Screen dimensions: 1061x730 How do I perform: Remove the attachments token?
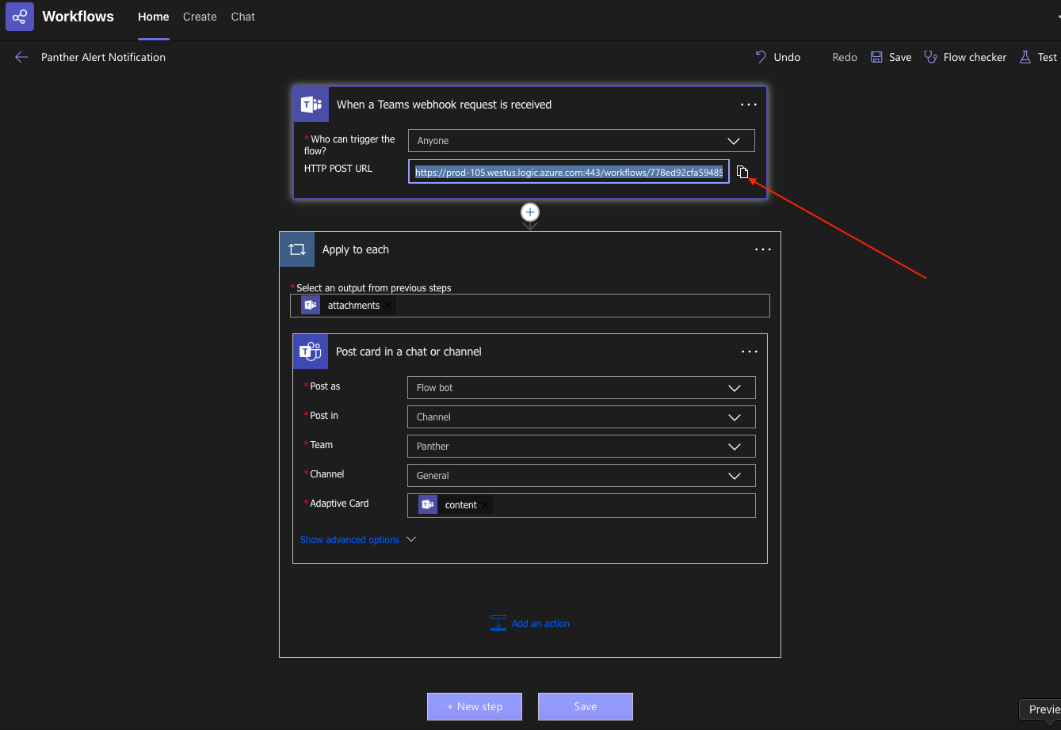coord(389,306)
